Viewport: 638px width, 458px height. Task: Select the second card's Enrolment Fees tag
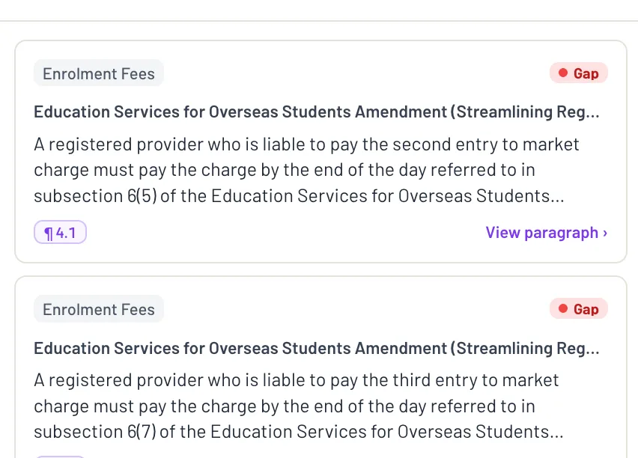[x=99, y=309]
